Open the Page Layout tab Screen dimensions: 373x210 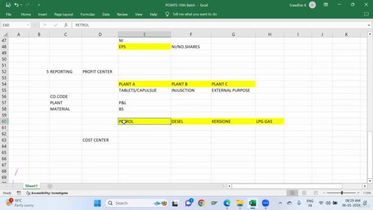tap(64, 14)
